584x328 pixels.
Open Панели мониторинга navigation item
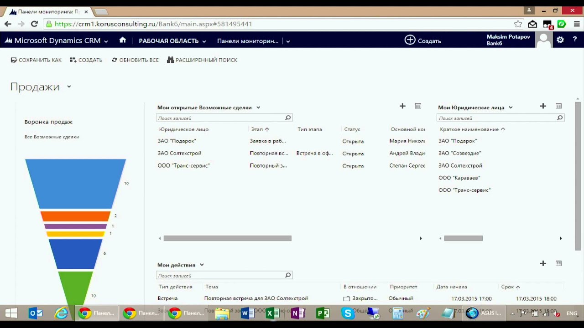coord(248,41)
